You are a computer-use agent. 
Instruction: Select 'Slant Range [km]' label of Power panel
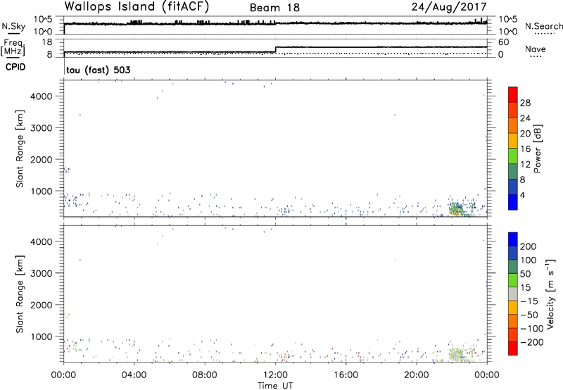20,149
